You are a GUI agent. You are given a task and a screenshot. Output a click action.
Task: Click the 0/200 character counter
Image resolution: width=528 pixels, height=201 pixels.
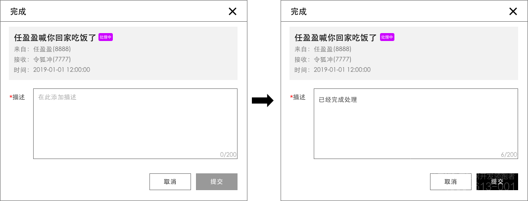pyautogui.click(x=228, y=155)
